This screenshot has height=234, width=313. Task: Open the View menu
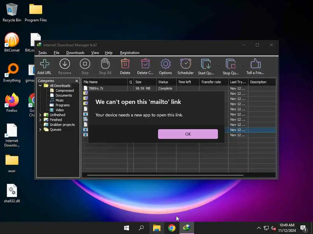(95, 53)
